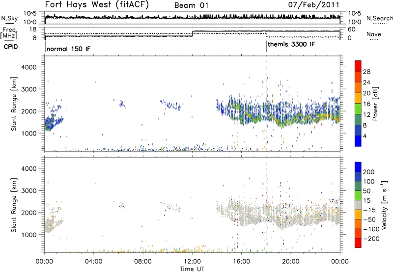Click the '-200' tick on the velocity colorbar

click(x=371, y=239)
